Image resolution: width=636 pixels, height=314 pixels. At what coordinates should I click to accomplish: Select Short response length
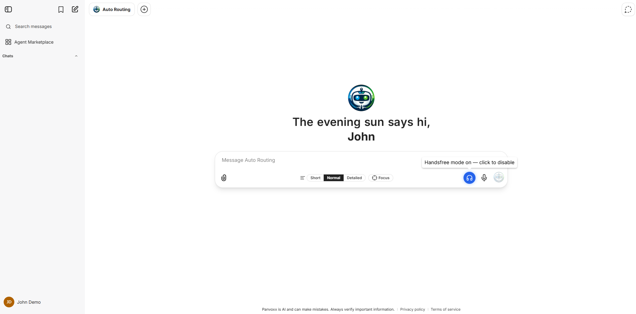(x=315, y=178)
